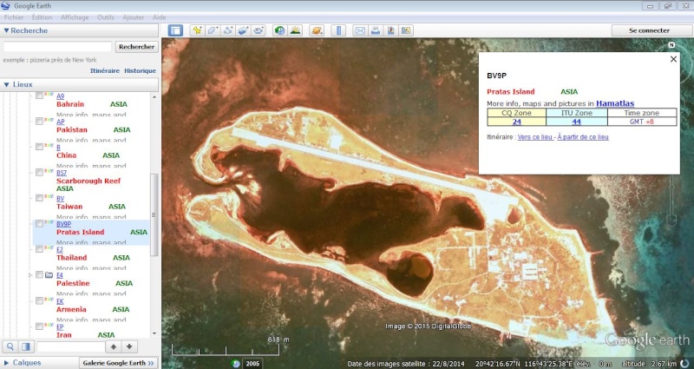Screen dimensions: 694x369
Task: Open the Itinéraire link
Action: click(x=105, y=70)
